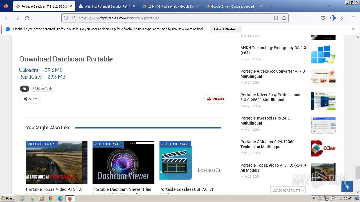The height and width of the screenshot is (202, 360).
Task: Click VIDEO SOFTWARE label on Topaz card
Action: pyautogui.click(x=42, y=144)
